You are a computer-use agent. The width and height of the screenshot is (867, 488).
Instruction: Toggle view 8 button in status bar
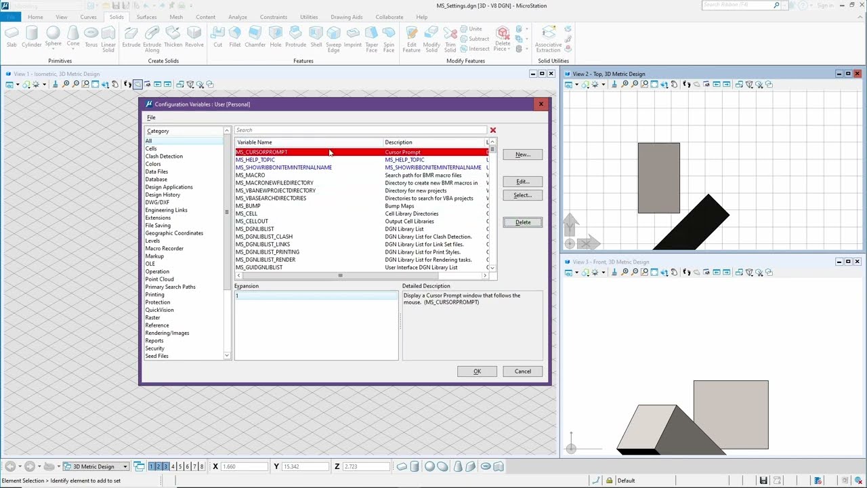201,466
